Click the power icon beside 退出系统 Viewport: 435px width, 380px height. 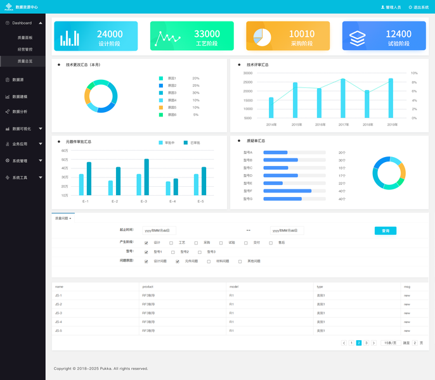pos(410,7)
